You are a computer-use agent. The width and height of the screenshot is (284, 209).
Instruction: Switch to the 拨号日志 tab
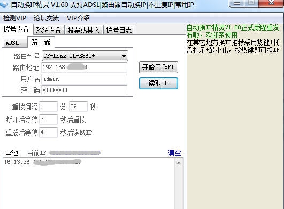119,30
